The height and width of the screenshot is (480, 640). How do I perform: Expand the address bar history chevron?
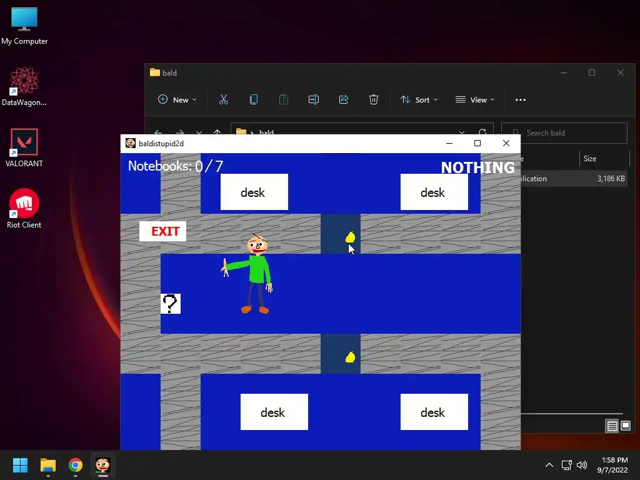point(462,132)
